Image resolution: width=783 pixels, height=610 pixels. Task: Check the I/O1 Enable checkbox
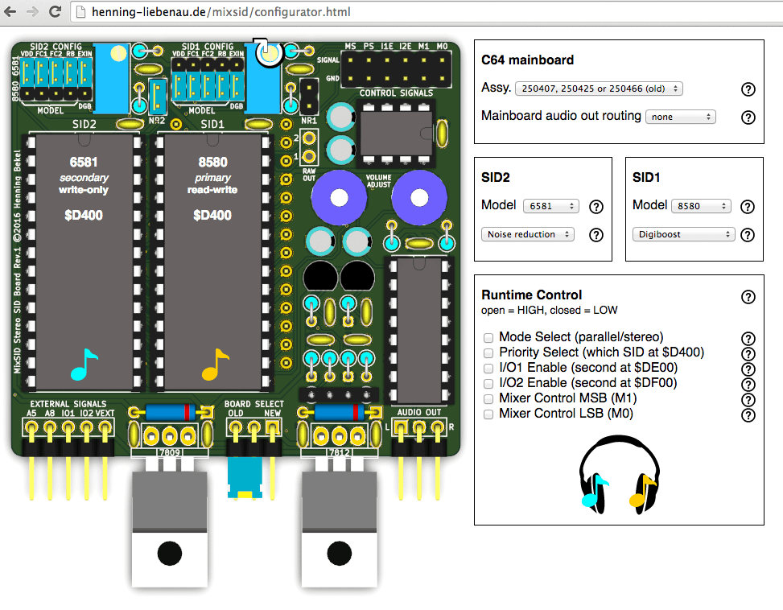pos(488,368)
